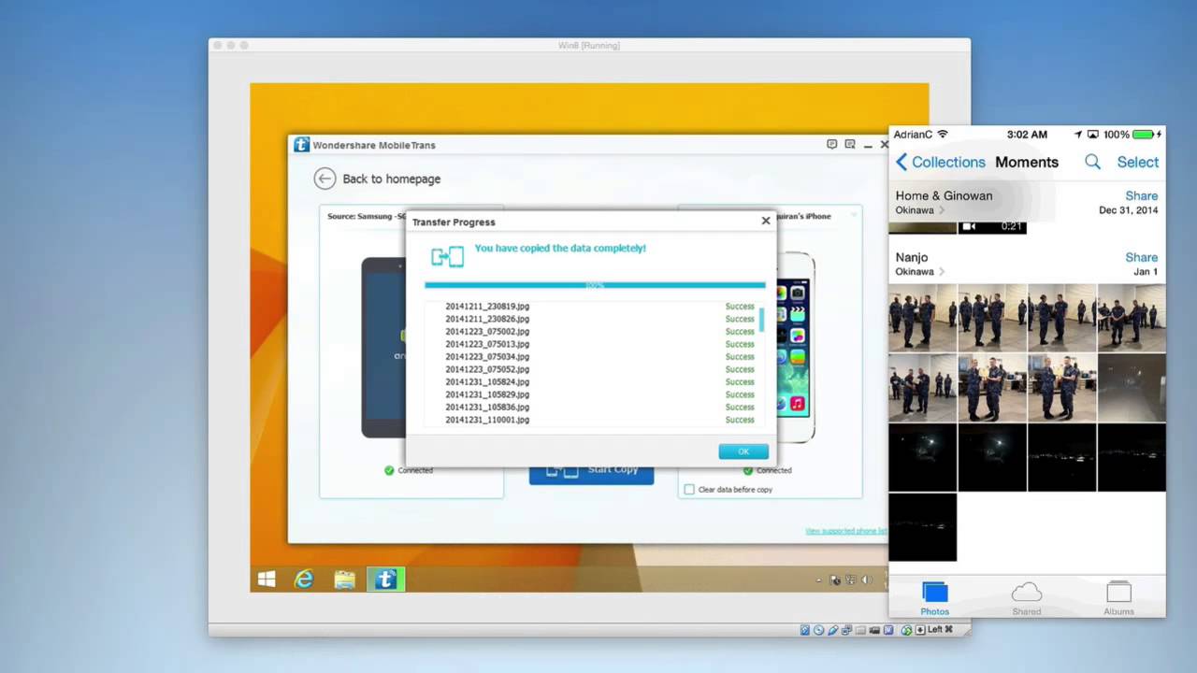Click the Start Copy button

(x=591, y=472)
